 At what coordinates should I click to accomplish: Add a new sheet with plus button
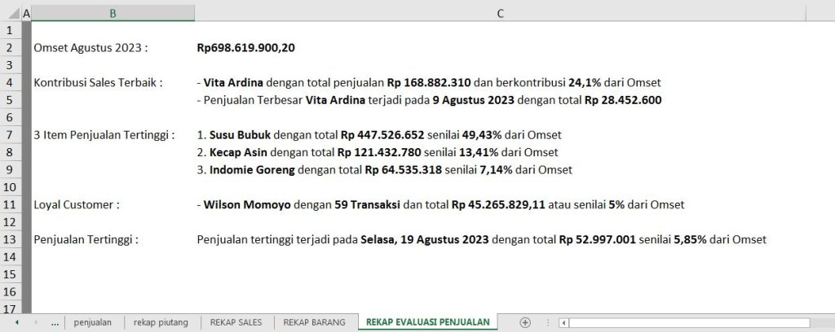click(x=525, y=322)
